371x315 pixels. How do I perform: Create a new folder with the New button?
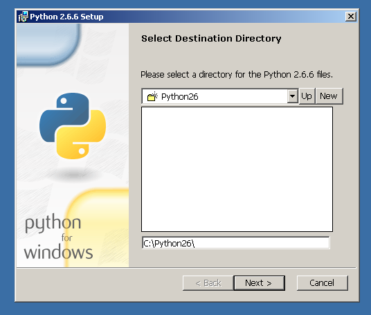click(x=329, y=96)
